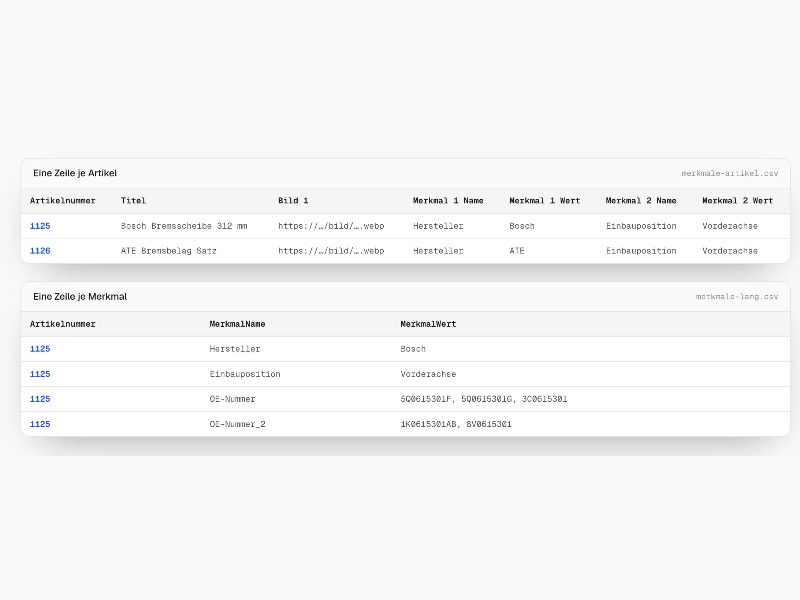Click the 'OE-Nummer_2' MerkmalName cell
This screenshot has width=800, height=600.
[x=237, y=424]
